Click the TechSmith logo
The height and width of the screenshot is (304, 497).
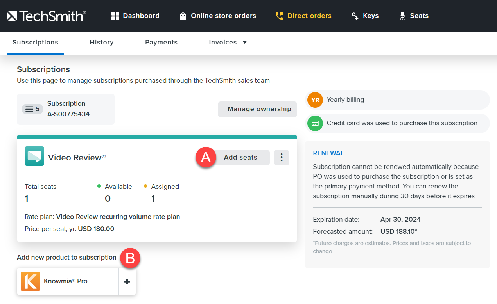[x=45, y=16]
